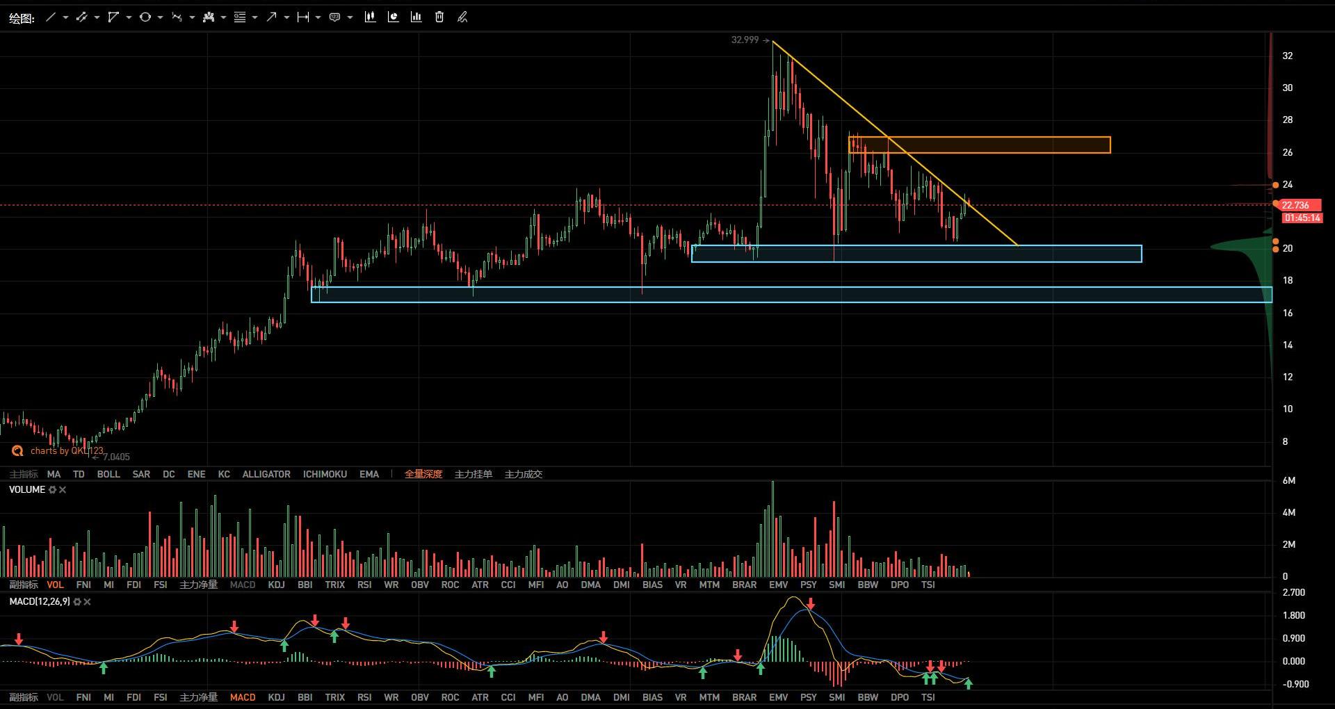Click the ALLIGATOR indicator button
This screenshot has width=1335, height=709.
266,474
